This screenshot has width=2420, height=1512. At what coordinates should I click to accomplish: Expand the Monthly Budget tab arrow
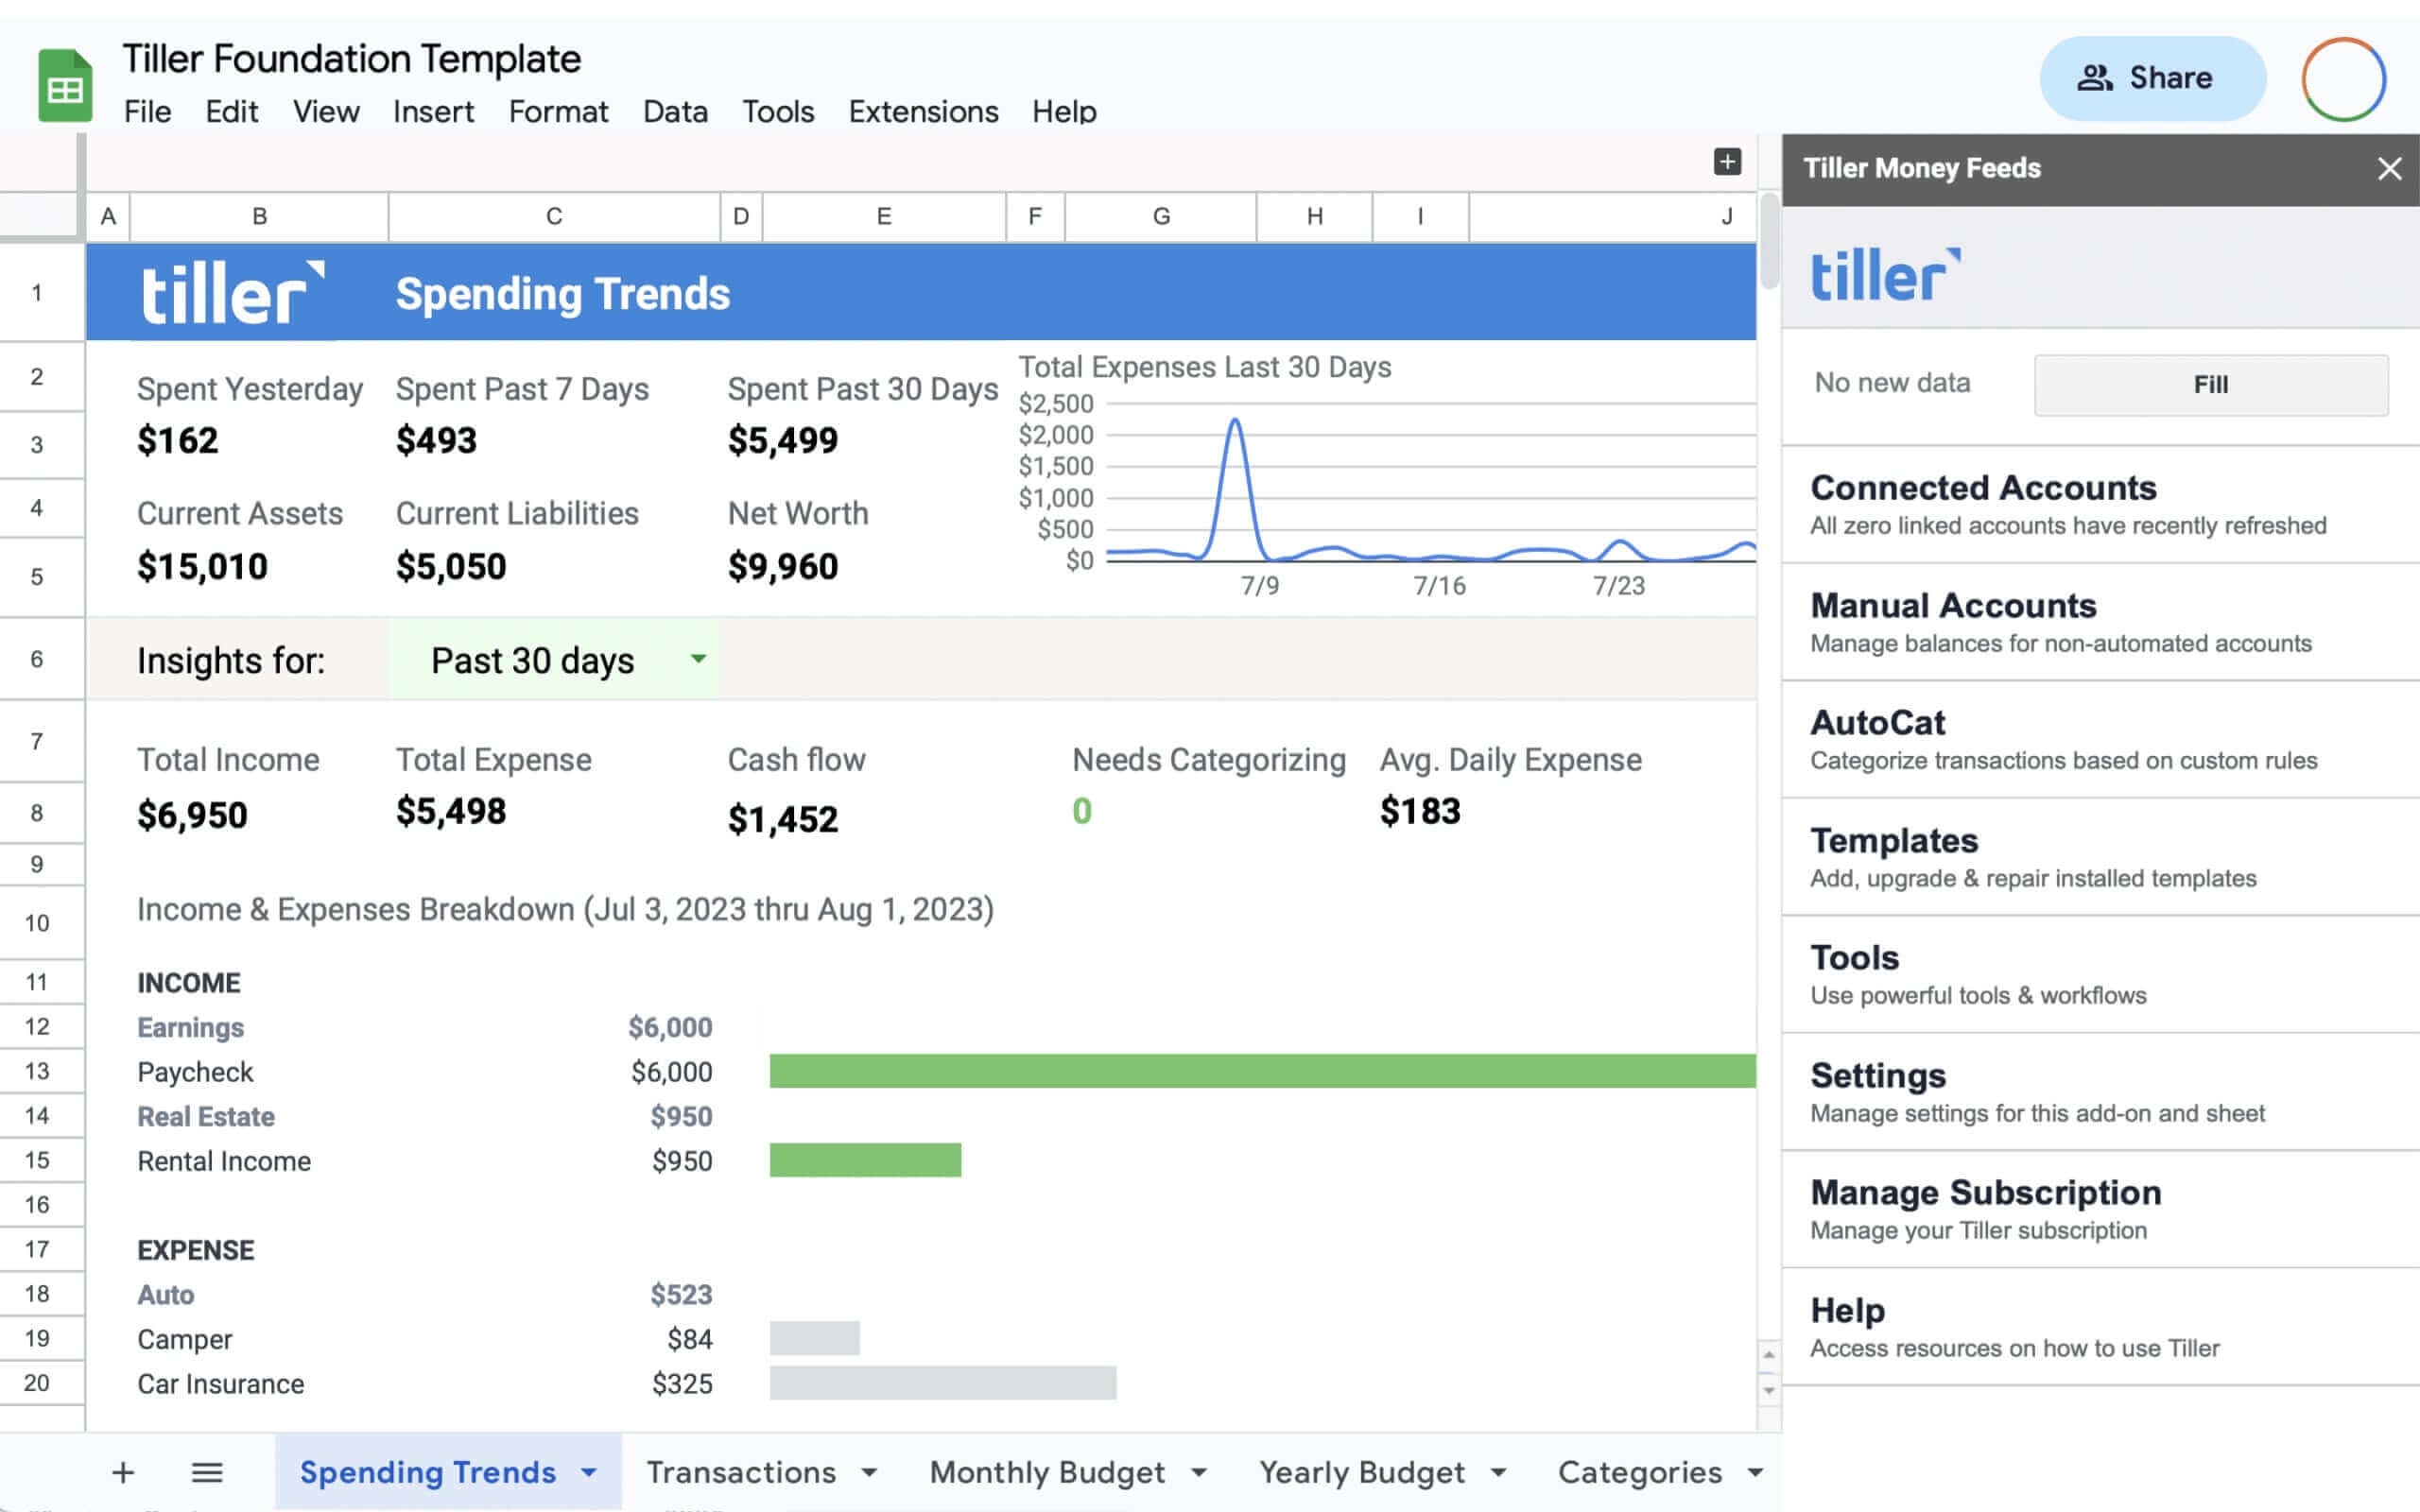pos(1199,1472)
